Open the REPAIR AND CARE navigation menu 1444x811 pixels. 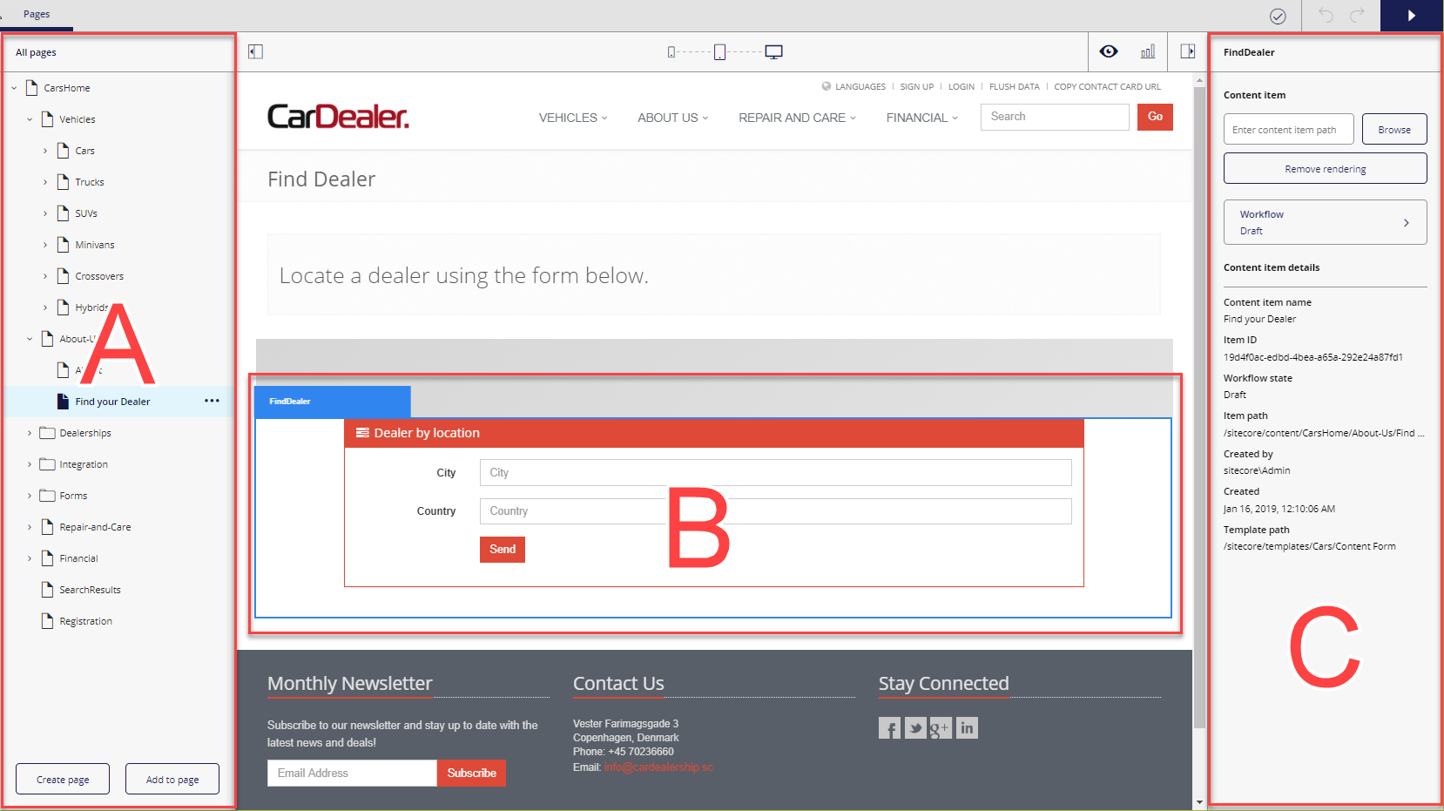coord(798,118)
